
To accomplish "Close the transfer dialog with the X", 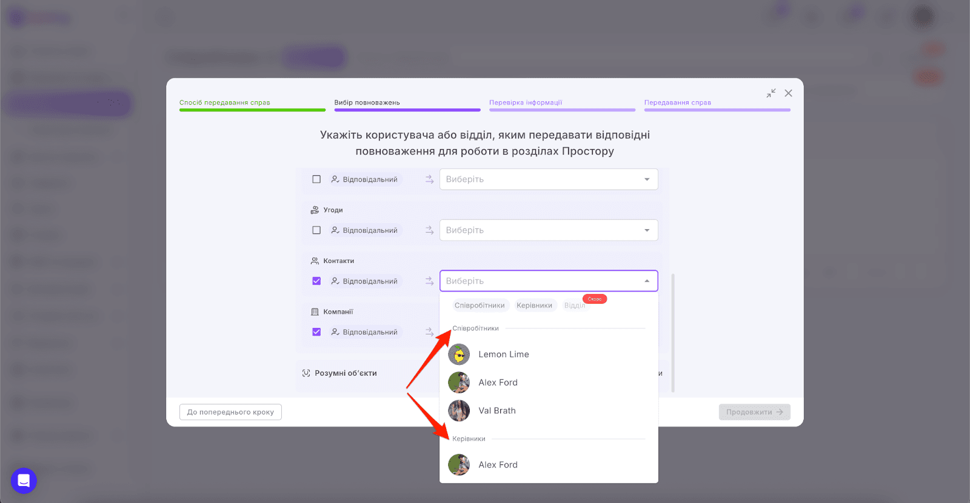I will pyautogui.click(x=788, y=93).
